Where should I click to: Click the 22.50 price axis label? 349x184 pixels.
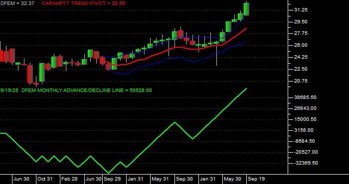(x=301, y=69)
